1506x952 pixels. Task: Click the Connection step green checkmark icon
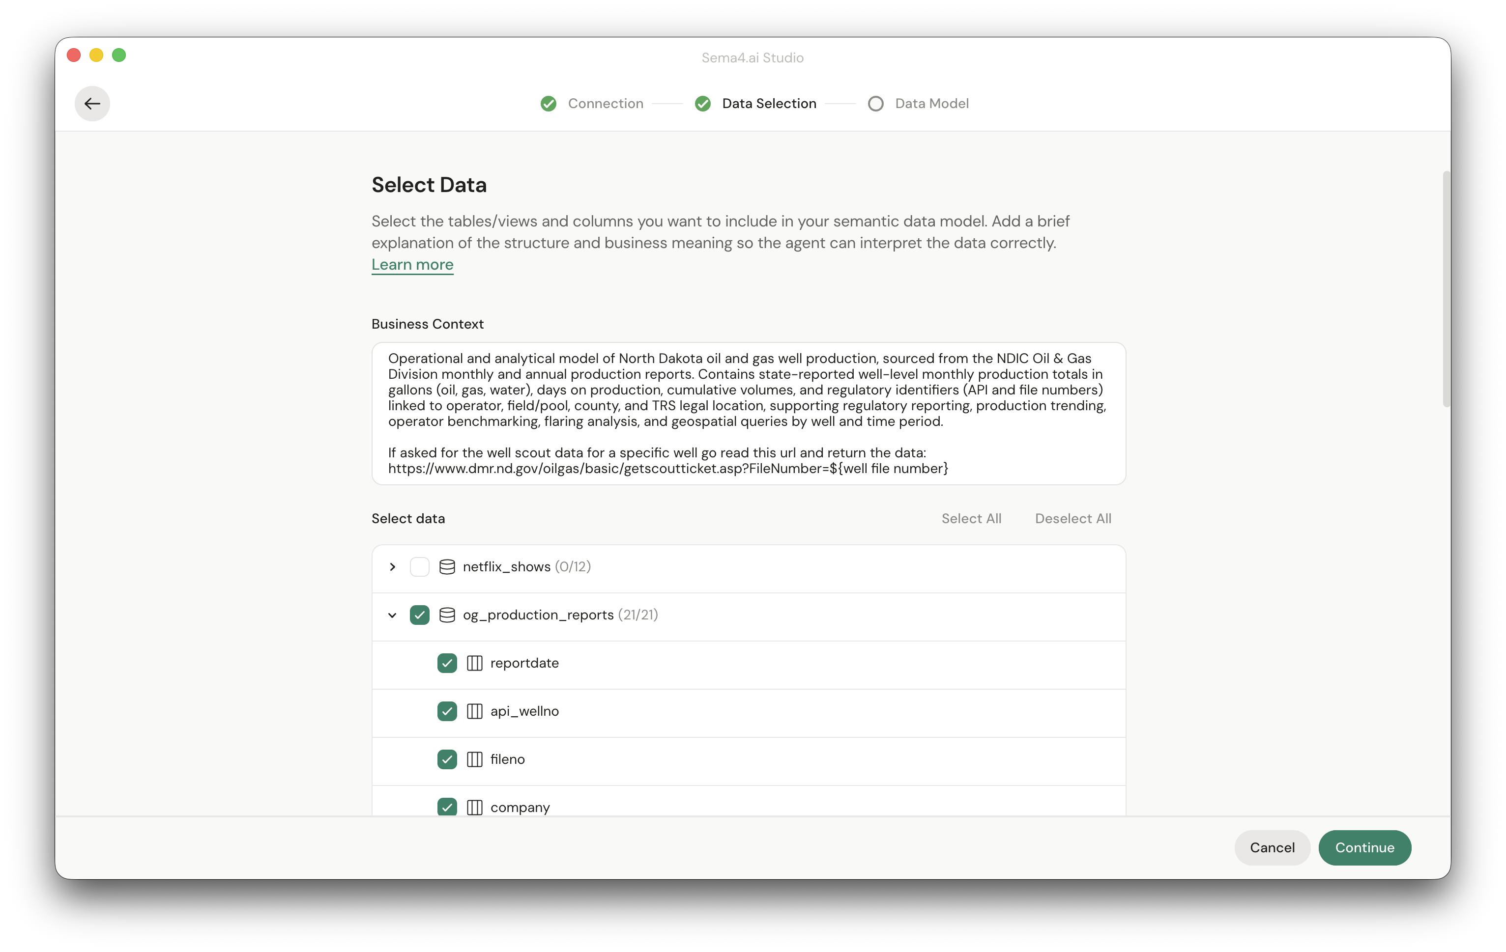549,104
